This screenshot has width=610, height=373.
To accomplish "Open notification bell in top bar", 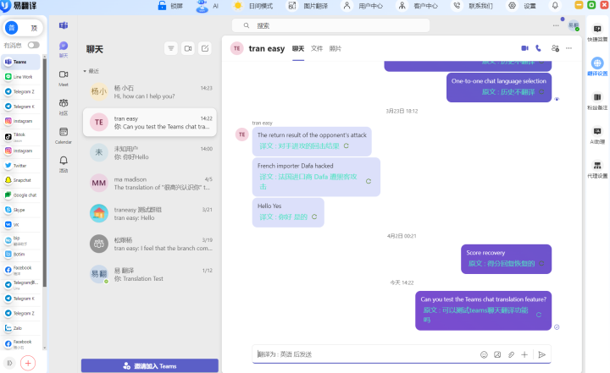I will coord(555,5).
